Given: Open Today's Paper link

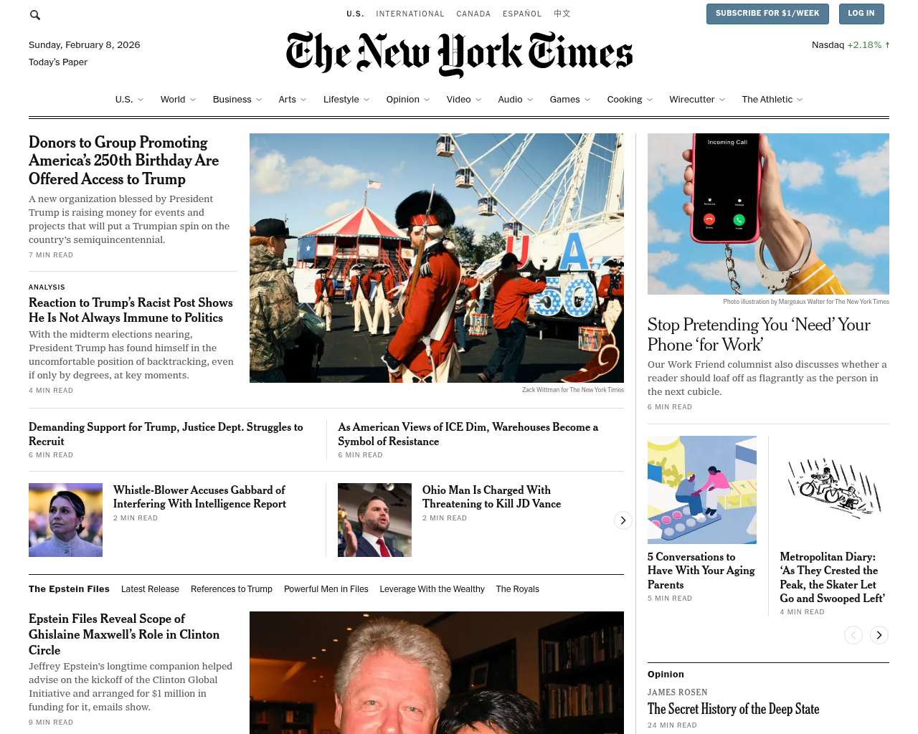Looking at the screenshot, I should pyautogui.click(x=58, y=62).
